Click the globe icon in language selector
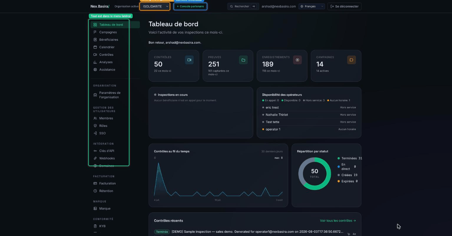452x236 pixels. pyautogui.click(x=302, y=6)
